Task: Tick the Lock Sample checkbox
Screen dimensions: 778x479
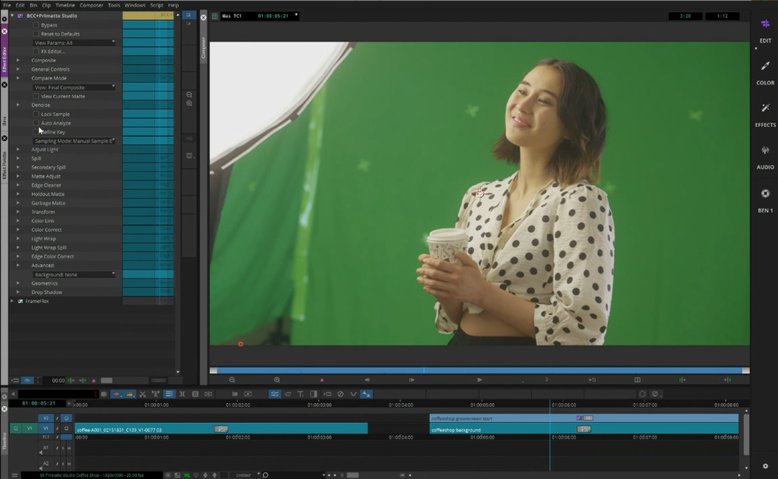Action: 36,114
